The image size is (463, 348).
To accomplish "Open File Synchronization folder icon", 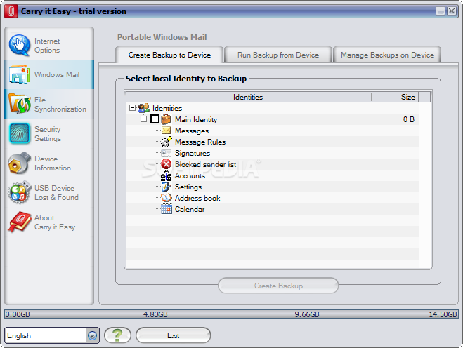I will (x=20, y=104).
